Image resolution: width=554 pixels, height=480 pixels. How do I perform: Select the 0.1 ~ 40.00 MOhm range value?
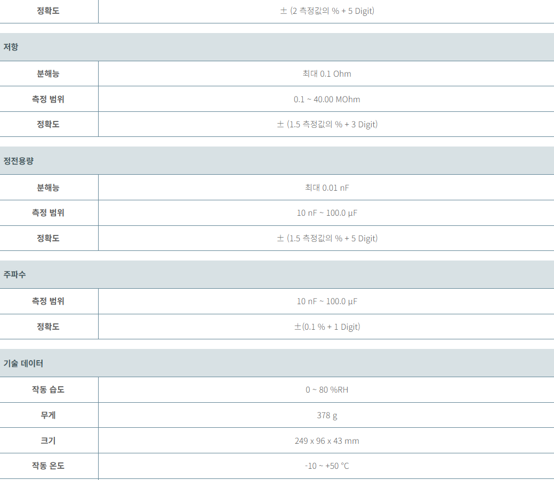point(327,100)
